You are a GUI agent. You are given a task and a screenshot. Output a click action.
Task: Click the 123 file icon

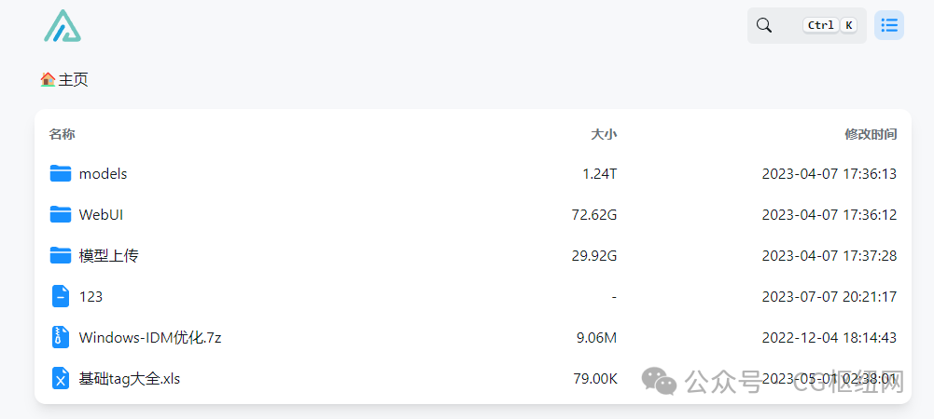tap(61, 296)
